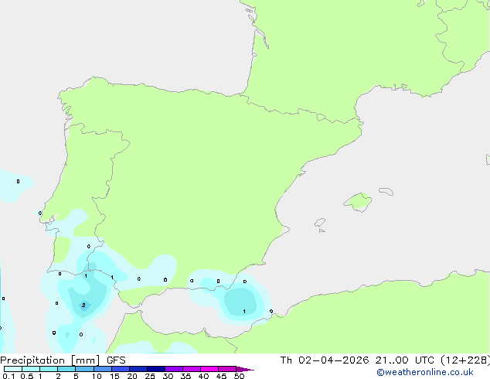Click the legend scale label '25'

[150, 376]
